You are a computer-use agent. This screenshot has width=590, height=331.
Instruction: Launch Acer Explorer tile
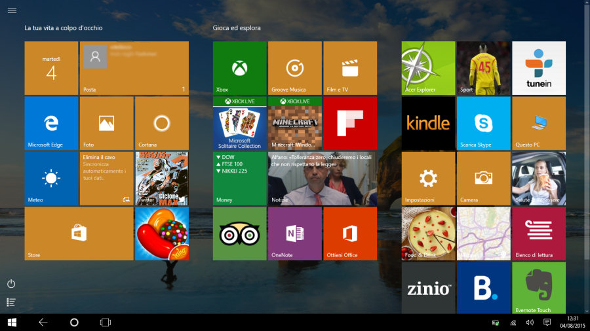[x=428, y=68]
